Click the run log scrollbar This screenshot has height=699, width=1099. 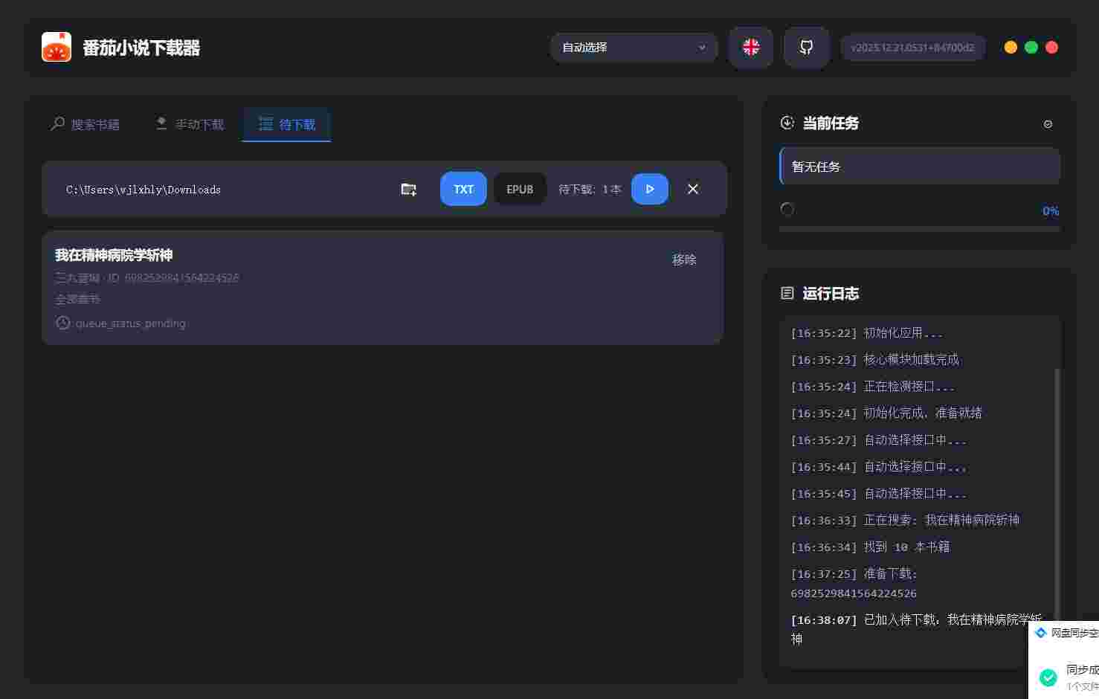pyautogui.click(x=1057, y=491)
